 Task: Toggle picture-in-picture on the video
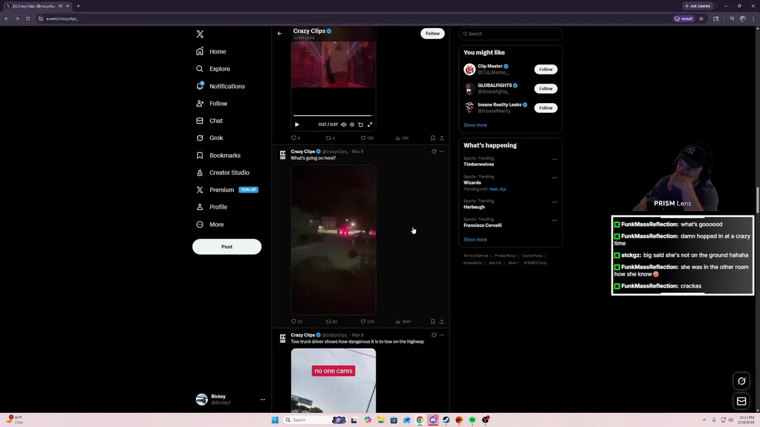click(360, 125)
